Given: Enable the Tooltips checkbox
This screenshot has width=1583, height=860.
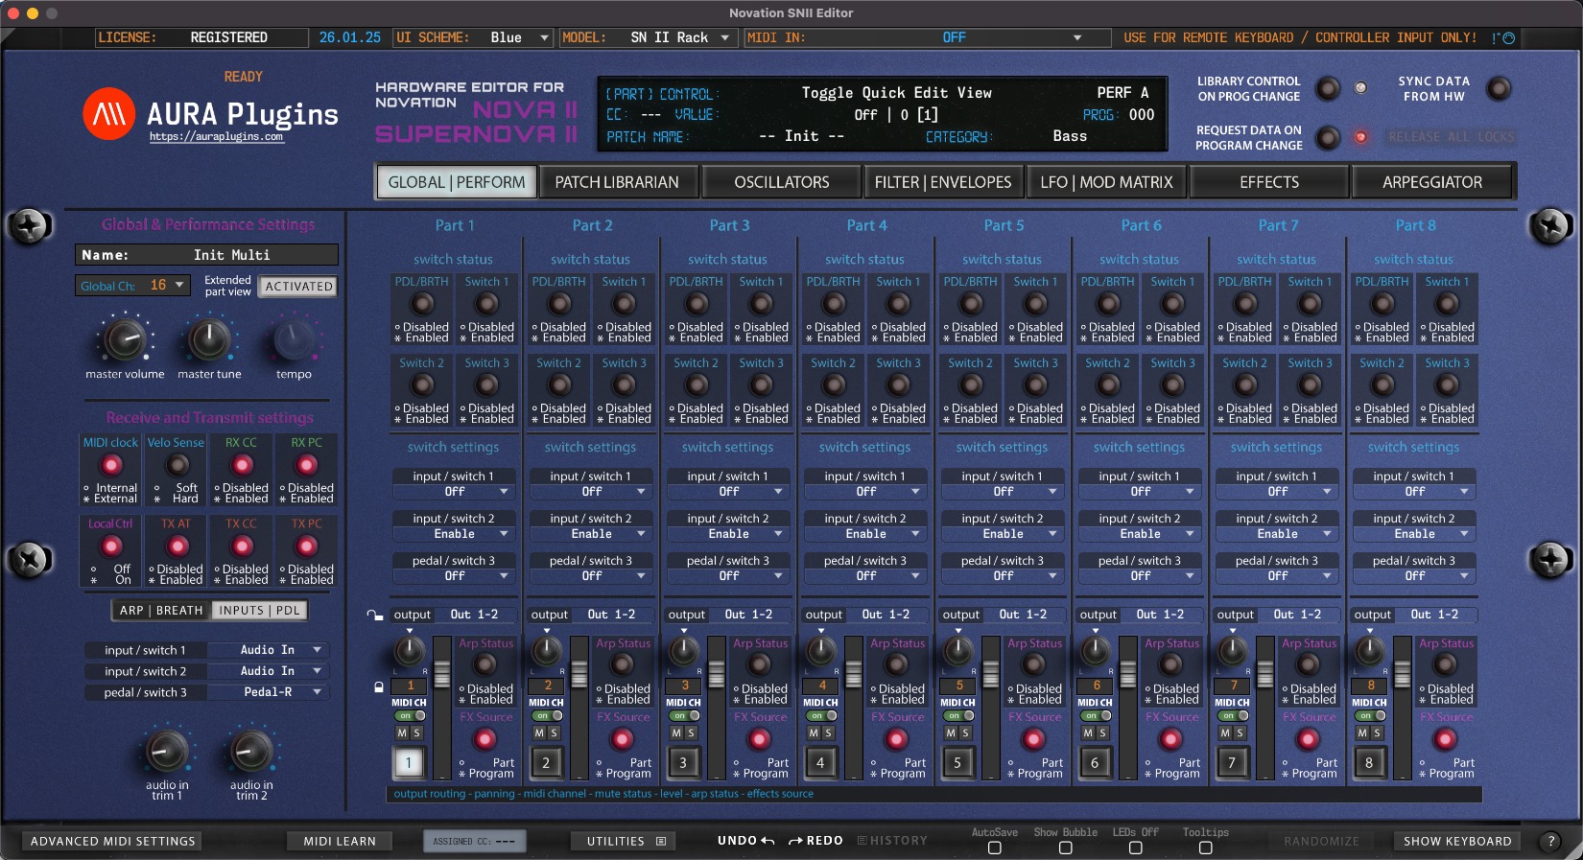Looking at the screenshot, I should coord(1205,848).
